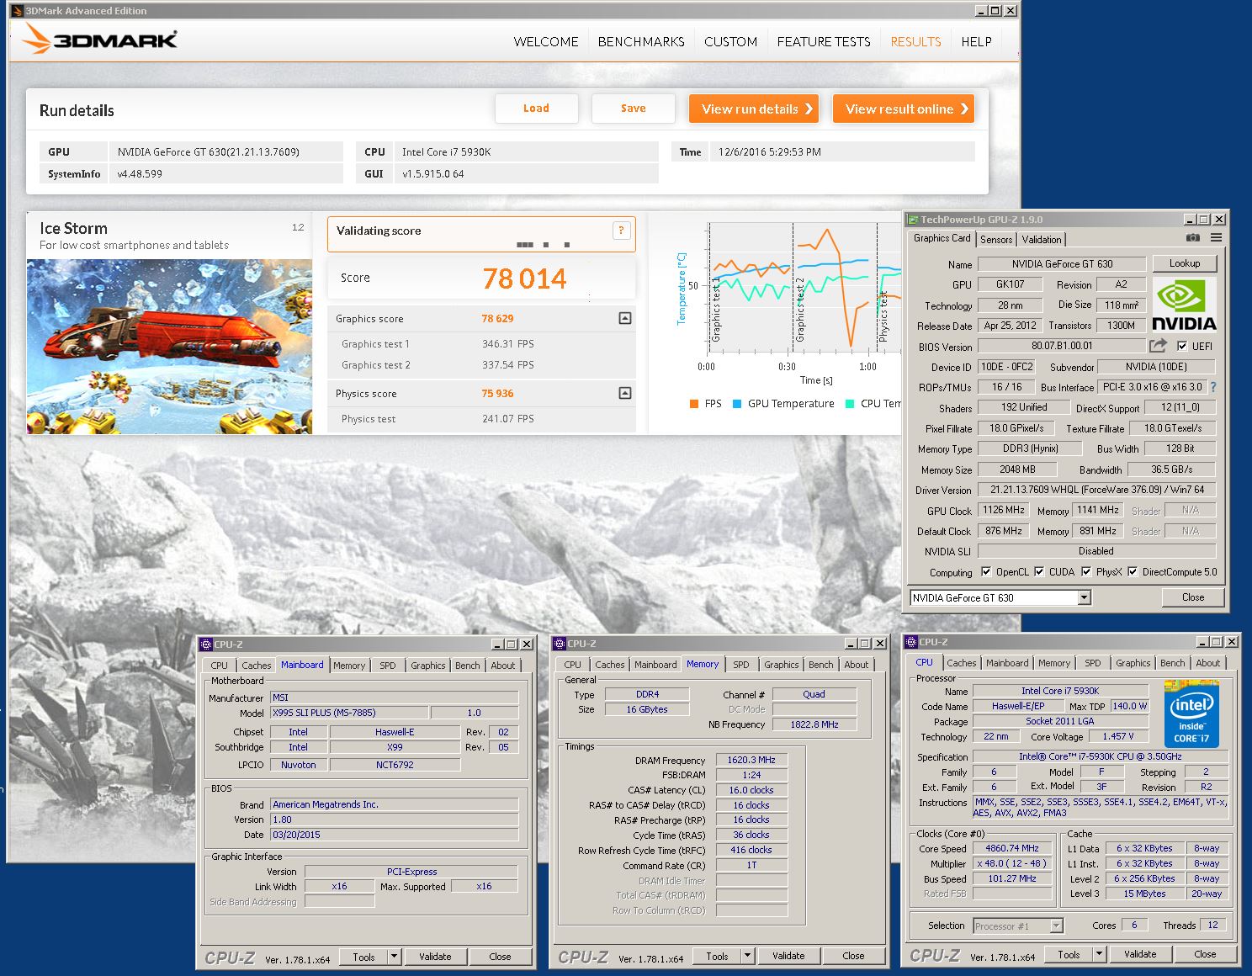This screenshot has height=976, width=1252.
Task: Click View result online
Action: coord(904,109)
